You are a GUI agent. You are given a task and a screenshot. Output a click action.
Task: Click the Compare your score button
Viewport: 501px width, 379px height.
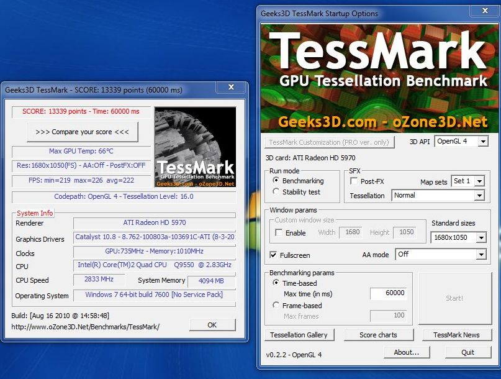(83, 132)
